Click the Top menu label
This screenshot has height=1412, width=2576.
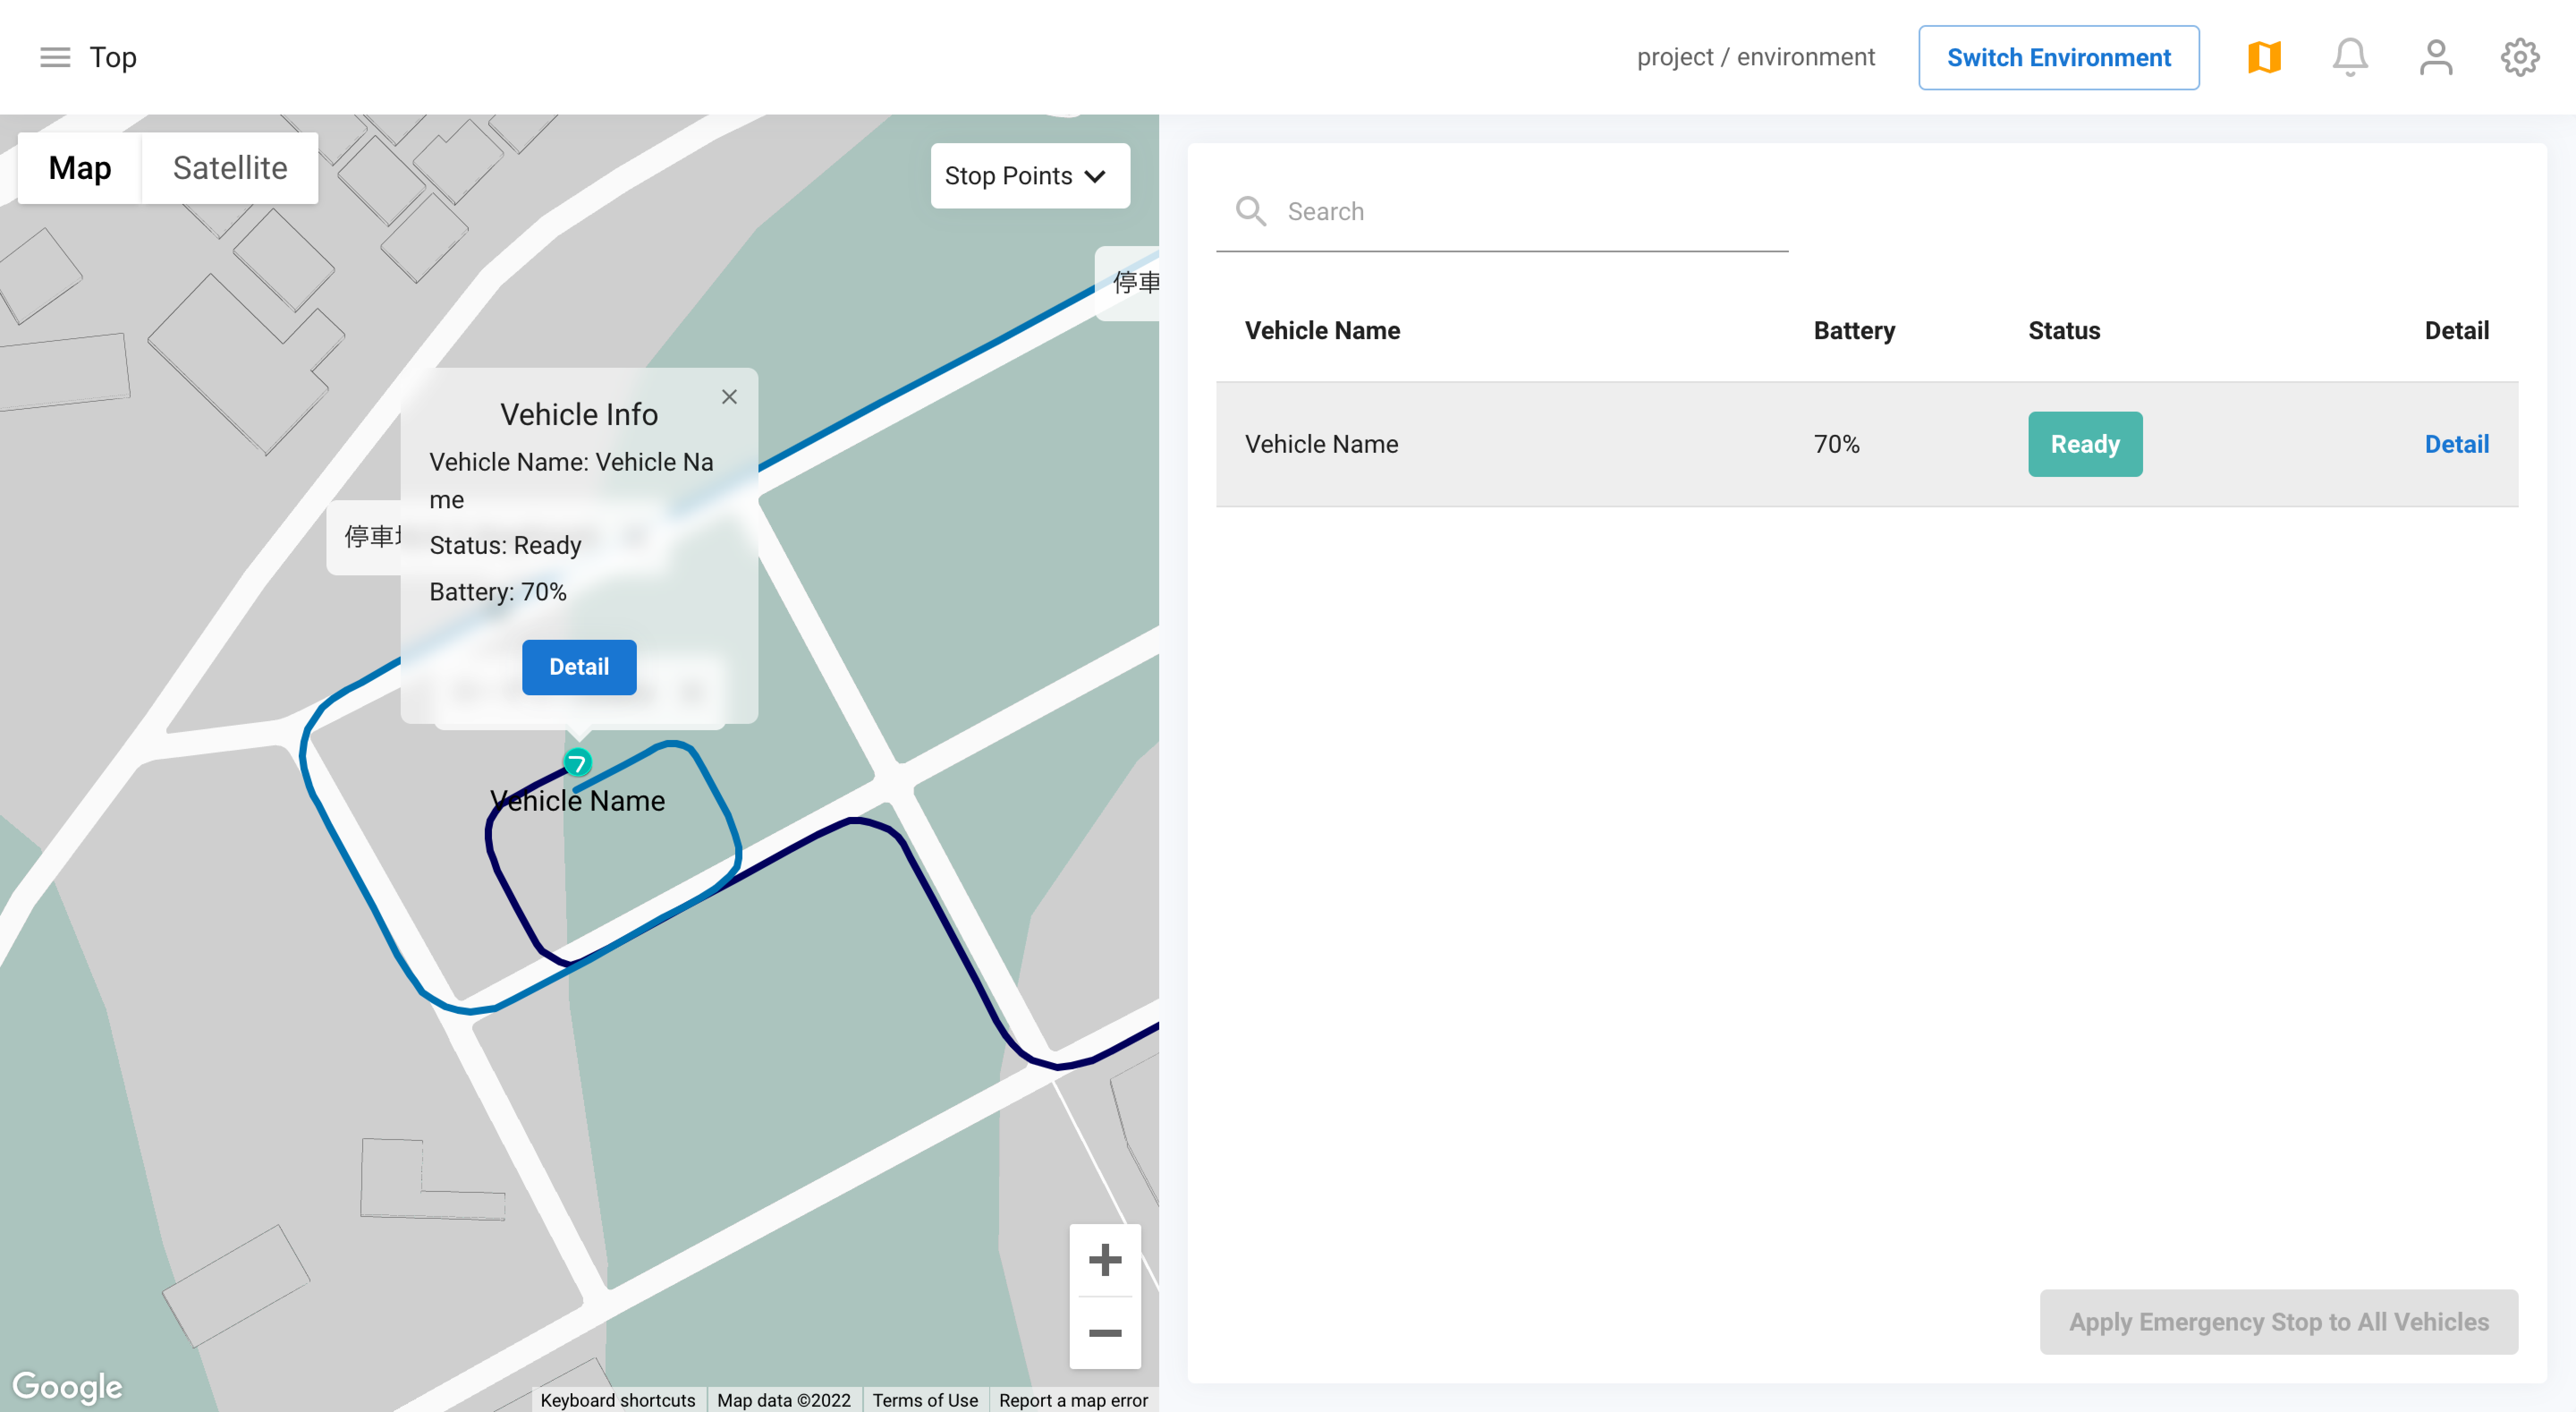pyautogui.click(x=113, y=57)
